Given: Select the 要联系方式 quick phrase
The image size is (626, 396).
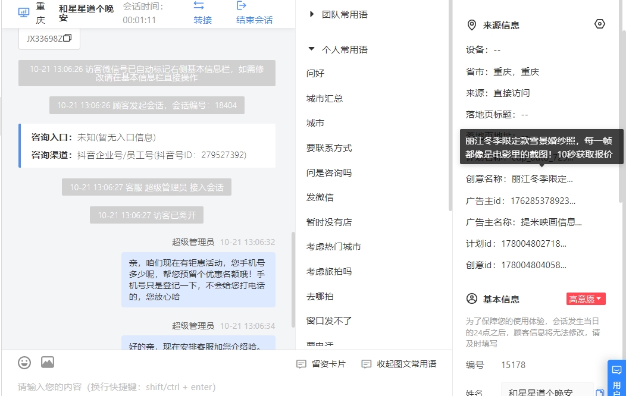Looking at the screenshot, I should [329, 148].
